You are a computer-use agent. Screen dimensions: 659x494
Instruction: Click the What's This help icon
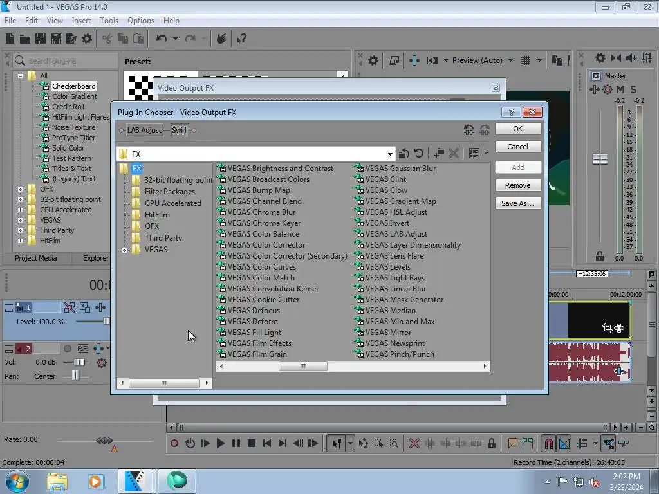(x=242, y=39)
